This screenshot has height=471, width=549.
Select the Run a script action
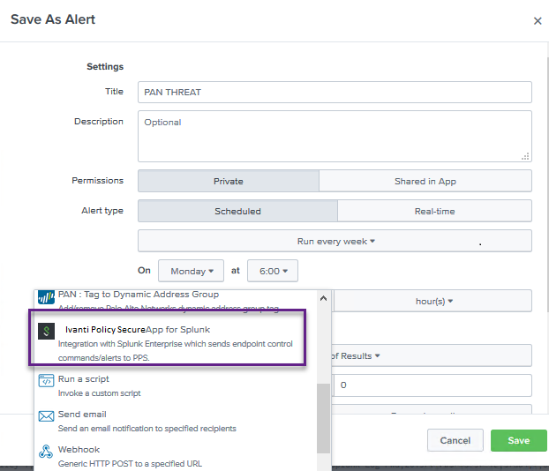coord(176,385)
